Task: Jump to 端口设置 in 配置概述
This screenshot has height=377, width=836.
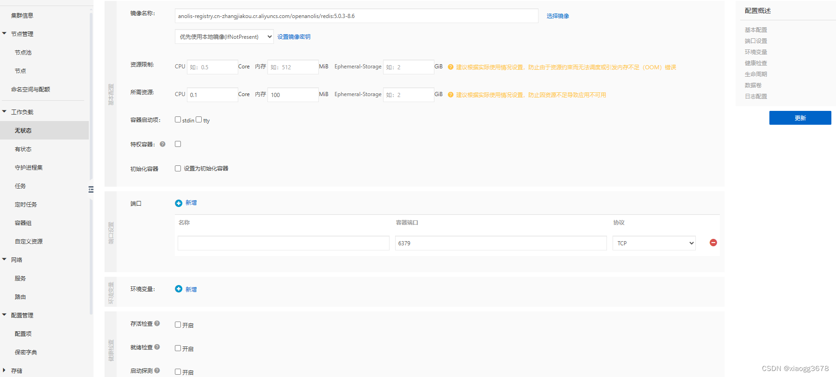Action: [756, 41]
